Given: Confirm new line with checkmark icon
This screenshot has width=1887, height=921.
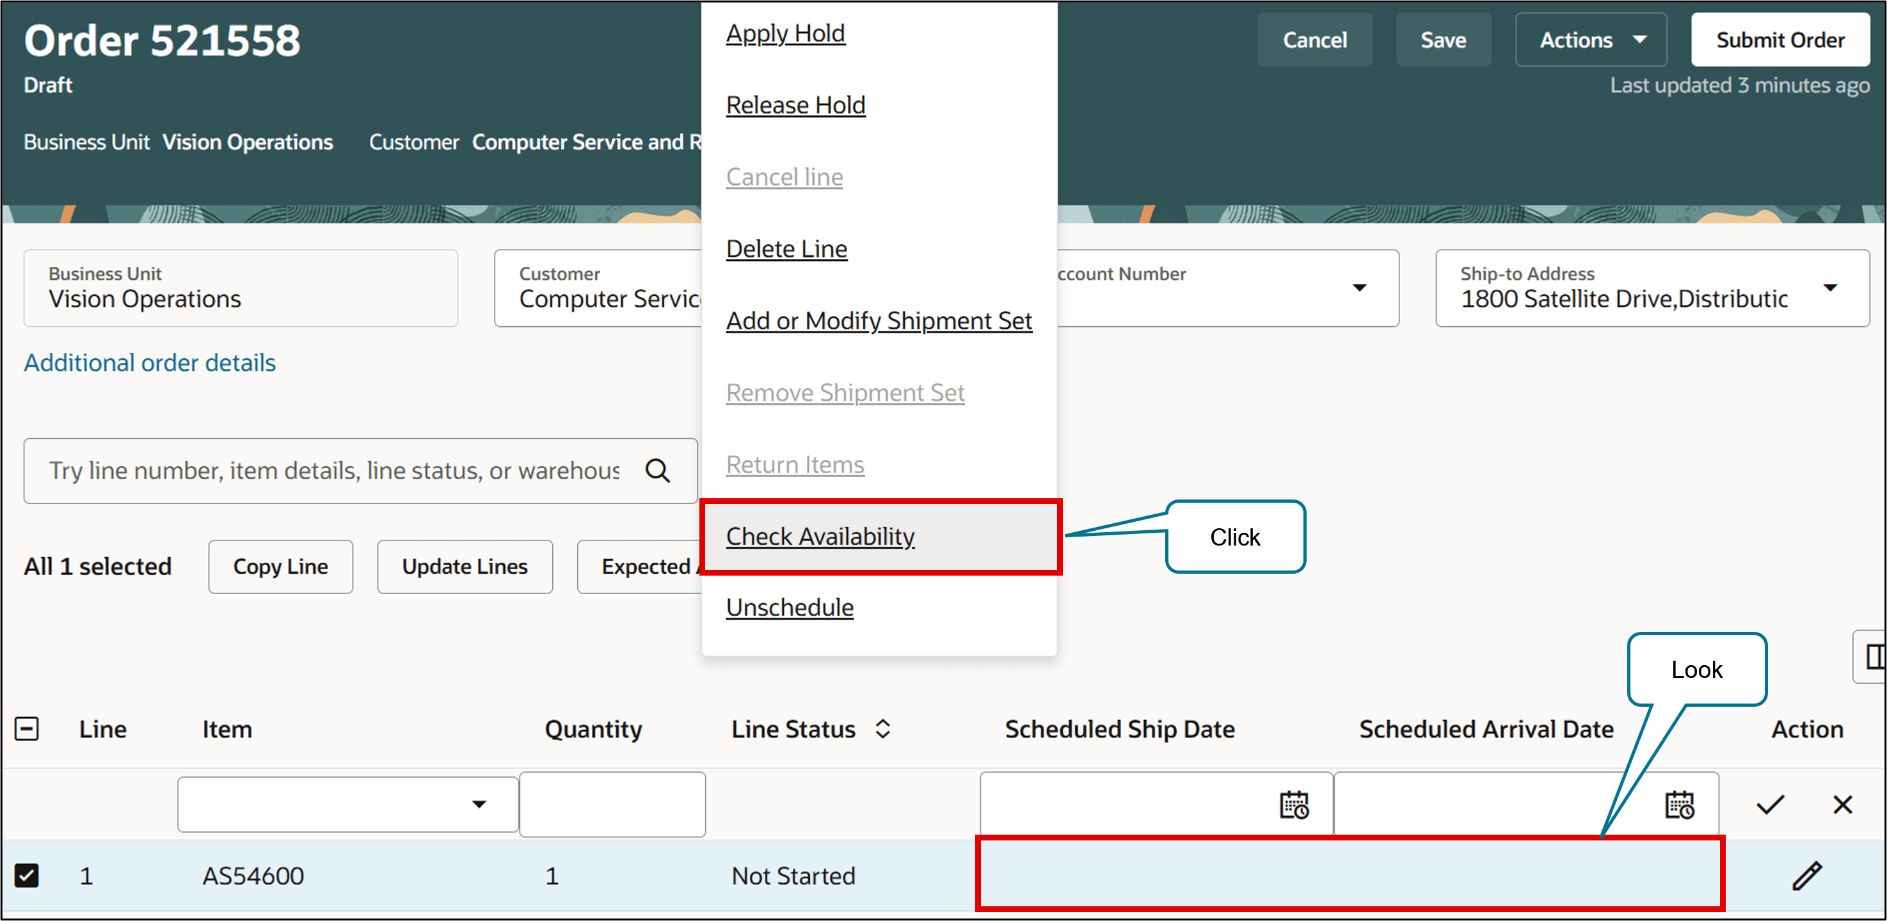Looking at the screenshot, I should tap(1770, 805).
